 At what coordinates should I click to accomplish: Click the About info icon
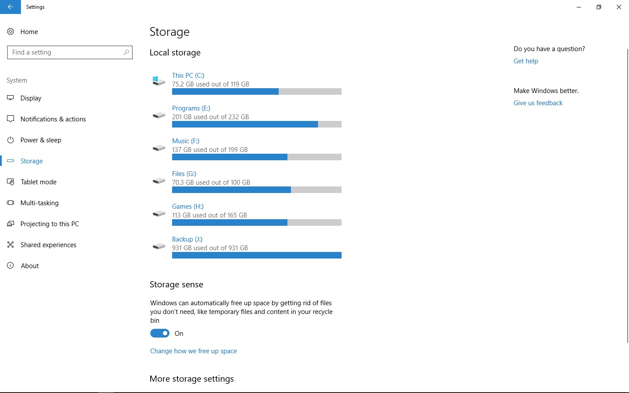[10, 265]
